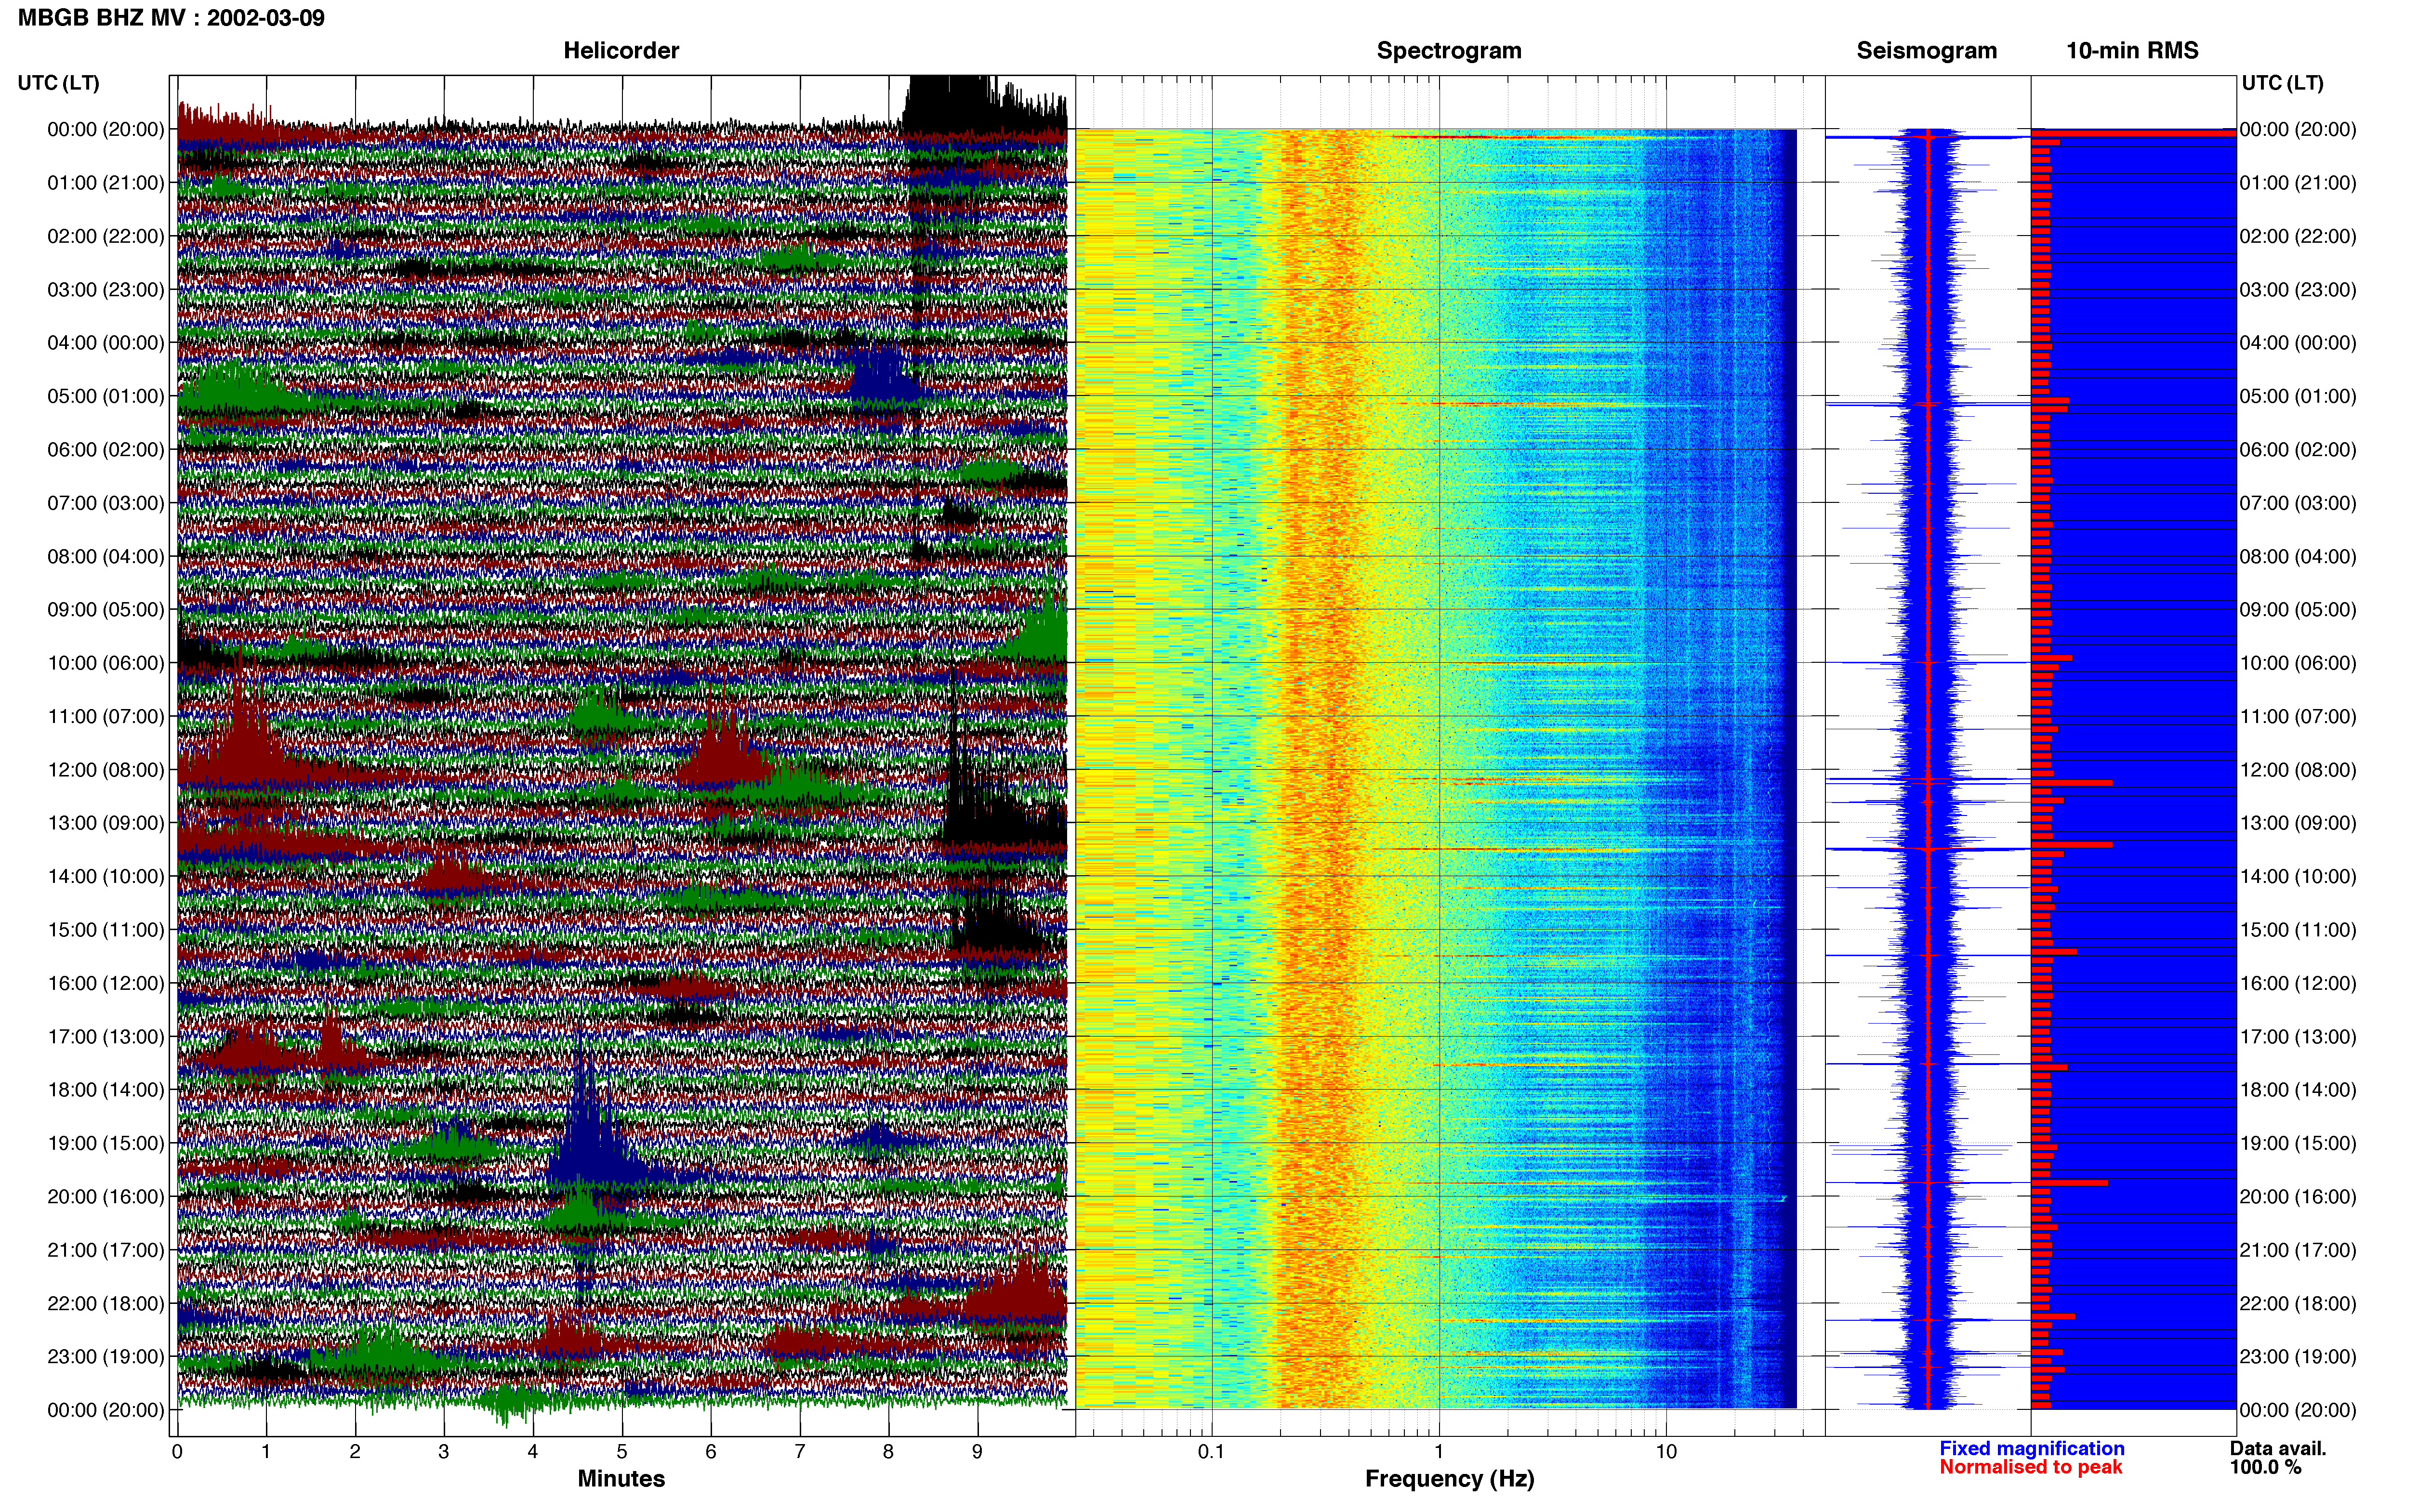This screenshot has height=1512, width=2418.
Task: Click left time label 17:00 (13:00)
Action: pyautogui.click(x=106, y=1036)
